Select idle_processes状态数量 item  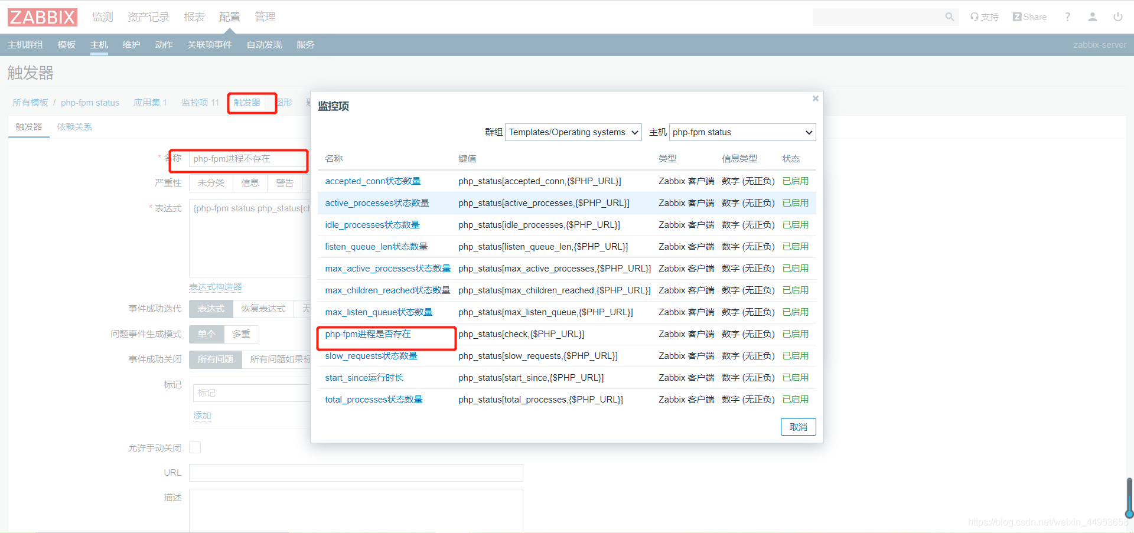click(372, 225)
